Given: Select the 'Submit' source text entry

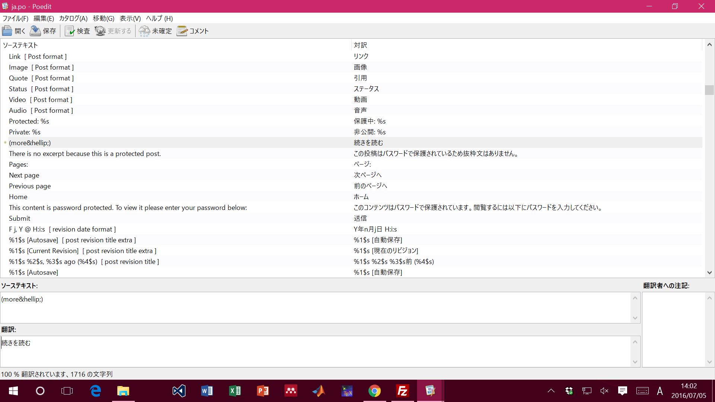Looking at the screenshot, I should [x=20, y=218].
